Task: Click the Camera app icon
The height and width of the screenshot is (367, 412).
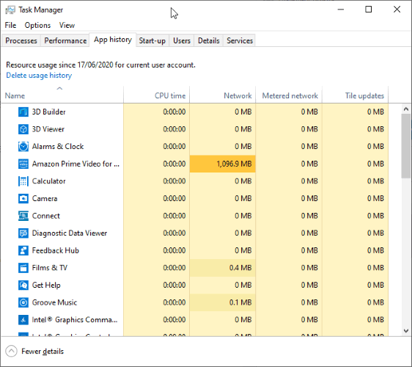Action: pos(23,198)
